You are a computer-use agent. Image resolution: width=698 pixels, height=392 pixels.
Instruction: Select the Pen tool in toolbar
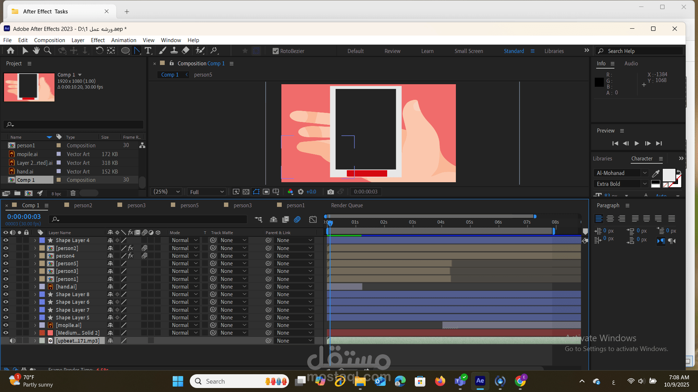coord(137,51)
